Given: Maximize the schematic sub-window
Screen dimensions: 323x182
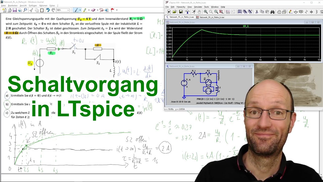Looking at the screenshot, I should (x=244, y=66).
